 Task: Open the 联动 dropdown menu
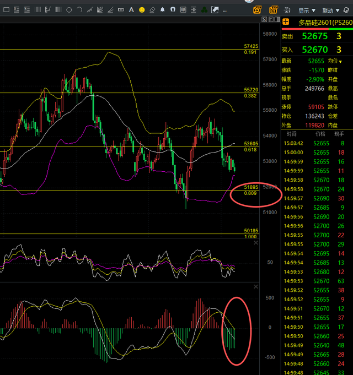pyautogui.click(x=331, y=10)
